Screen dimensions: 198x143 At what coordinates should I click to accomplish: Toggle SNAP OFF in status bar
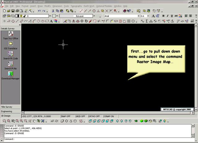coord(66,116)
